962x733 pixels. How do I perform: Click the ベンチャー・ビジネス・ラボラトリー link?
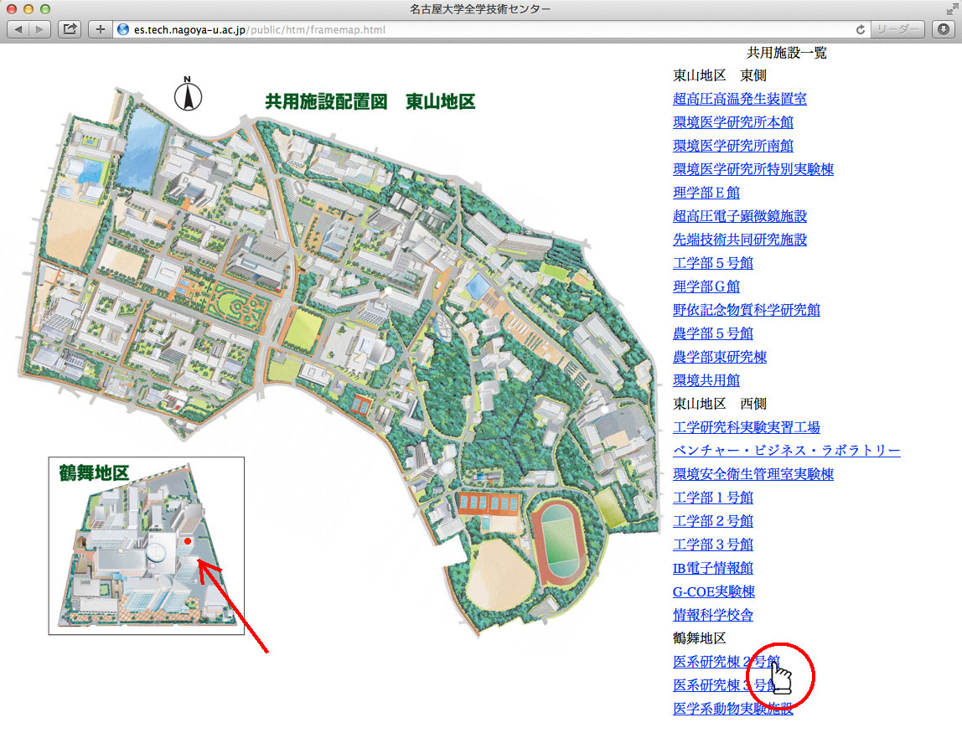coord(786,451)
